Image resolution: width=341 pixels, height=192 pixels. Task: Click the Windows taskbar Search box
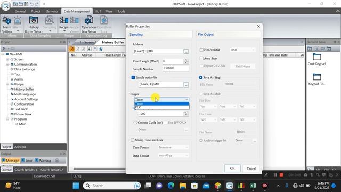pyautogui.click(x=112, y=186)
